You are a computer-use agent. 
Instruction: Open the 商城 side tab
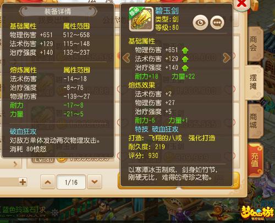click(x=255, y=121)
